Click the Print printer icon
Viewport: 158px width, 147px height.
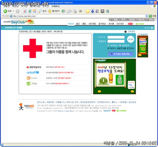click(75, 11)
